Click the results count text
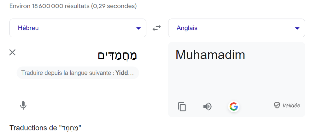 pos(73,6)
